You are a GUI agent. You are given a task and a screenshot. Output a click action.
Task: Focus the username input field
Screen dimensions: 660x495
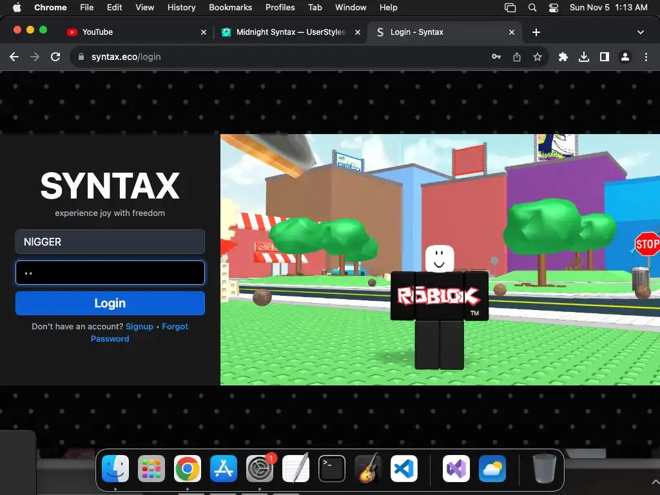point(110,242)
